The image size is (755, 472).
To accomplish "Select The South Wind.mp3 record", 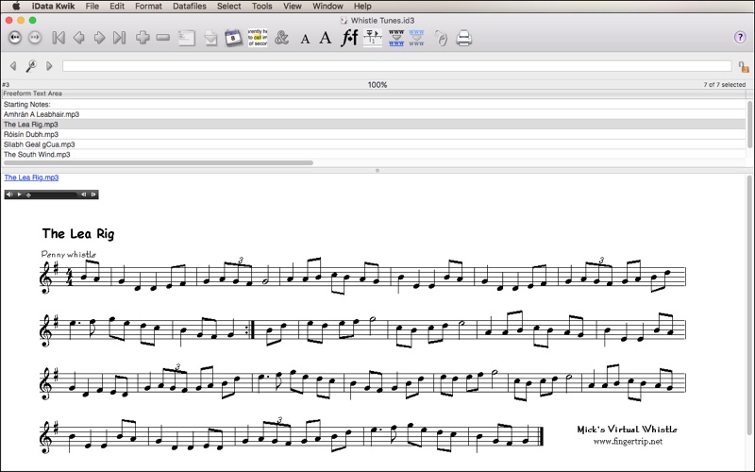I will 374,155.
